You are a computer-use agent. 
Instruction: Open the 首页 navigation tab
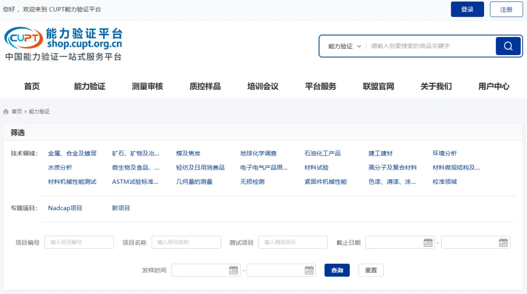pos(32,86)
